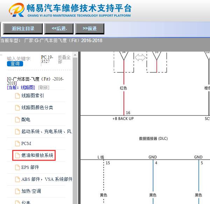Click document icon beside ABS 部件

[x=17, y=179]
